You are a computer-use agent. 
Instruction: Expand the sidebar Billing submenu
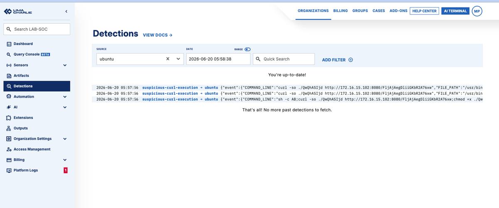click(64, 160)
